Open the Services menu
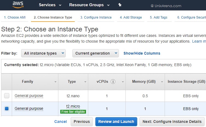Viewport: 206px width, 127px height. (50, 5)
